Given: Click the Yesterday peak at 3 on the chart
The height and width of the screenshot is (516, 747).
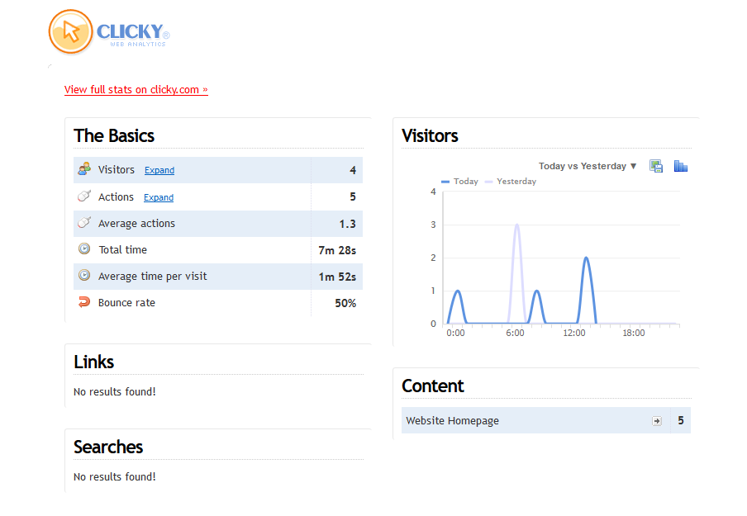Looking at the screenshot, I should 517,225.
